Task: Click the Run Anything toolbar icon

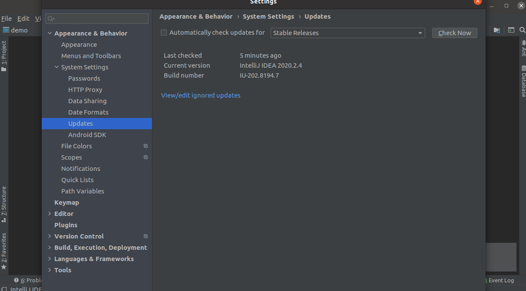Action: pyautogui.click(x=511, y=30)
